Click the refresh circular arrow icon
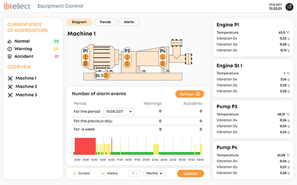Screen dimensions: 297x185 click(x=198, y=94)
